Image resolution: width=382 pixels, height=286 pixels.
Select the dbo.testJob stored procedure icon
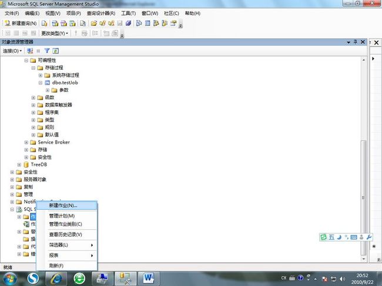pos(48,83)
